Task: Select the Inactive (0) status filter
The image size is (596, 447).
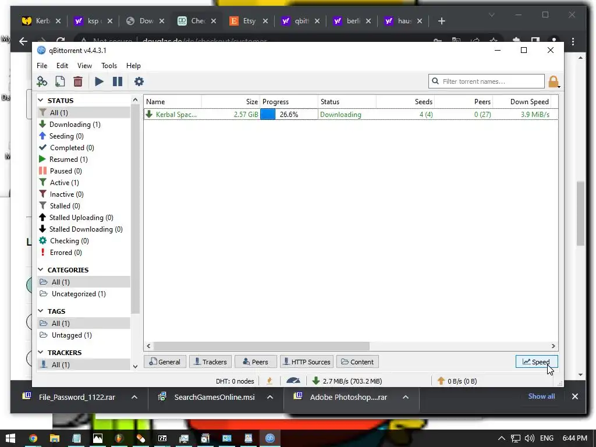Action: point(66,194)
